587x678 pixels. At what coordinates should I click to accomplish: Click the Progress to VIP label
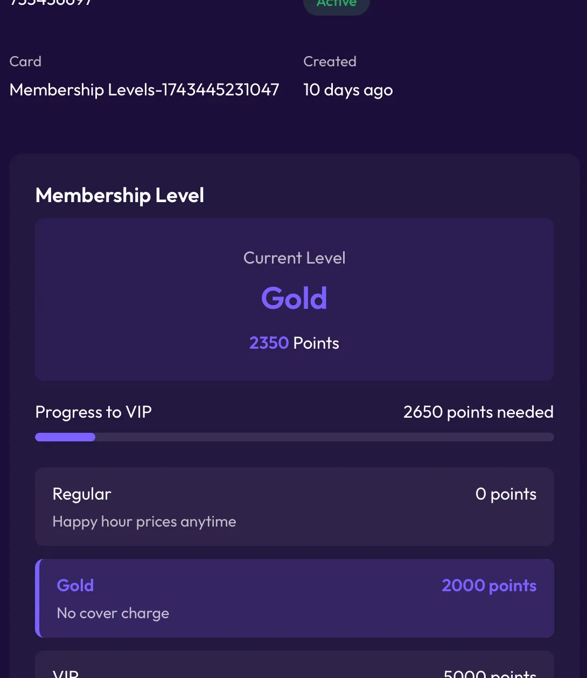point(93,412)
